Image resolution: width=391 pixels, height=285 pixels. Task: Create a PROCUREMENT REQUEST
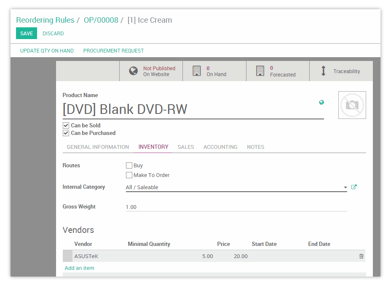pos(113,50)
